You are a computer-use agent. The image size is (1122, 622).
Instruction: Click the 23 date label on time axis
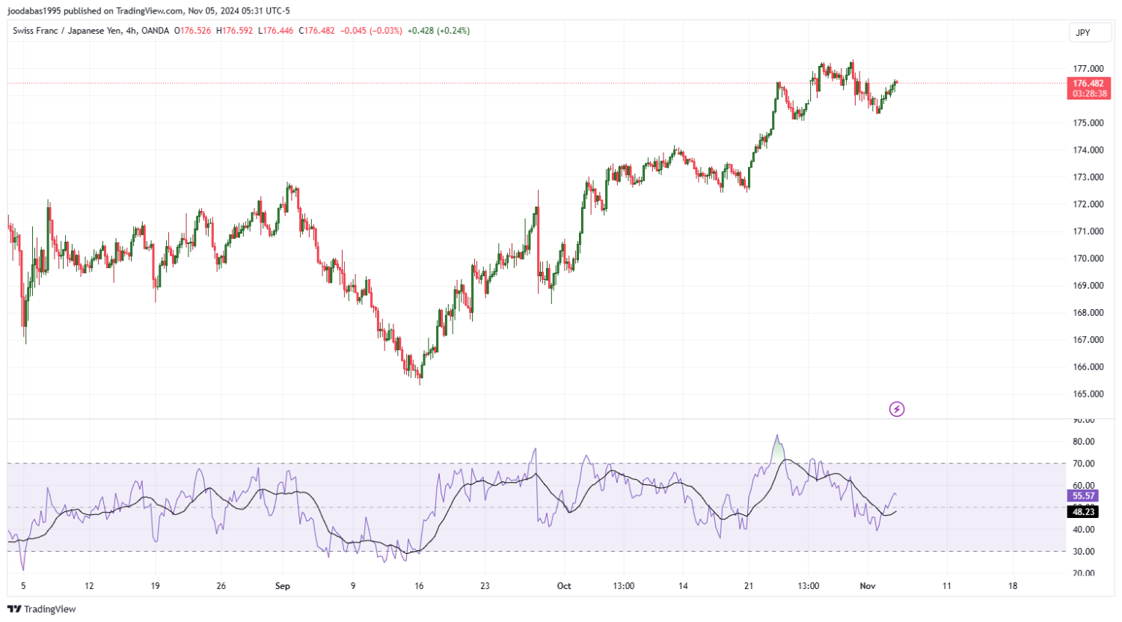(x=485, y=586)
